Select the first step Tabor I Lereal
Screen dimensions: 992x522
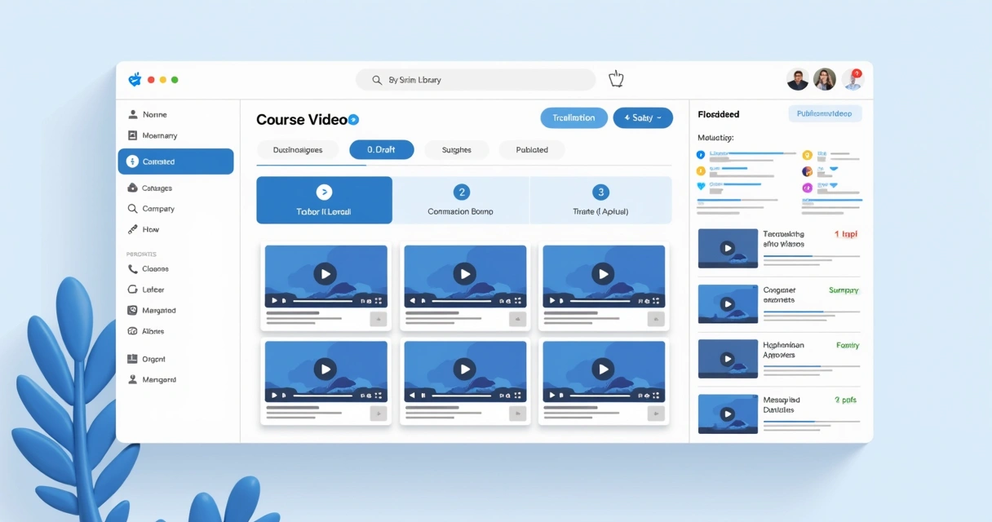[x=324, y=200]
